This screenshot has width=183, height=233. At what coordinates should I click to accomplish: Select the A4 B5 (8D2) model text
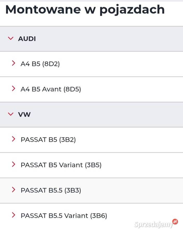(40, 64)
